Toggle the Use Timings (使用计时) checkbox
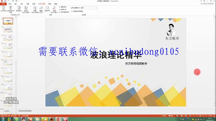 [60, 9]
